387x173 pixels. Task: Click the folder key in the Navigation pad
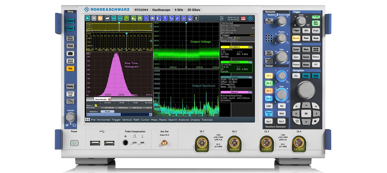tap(315, 121)
